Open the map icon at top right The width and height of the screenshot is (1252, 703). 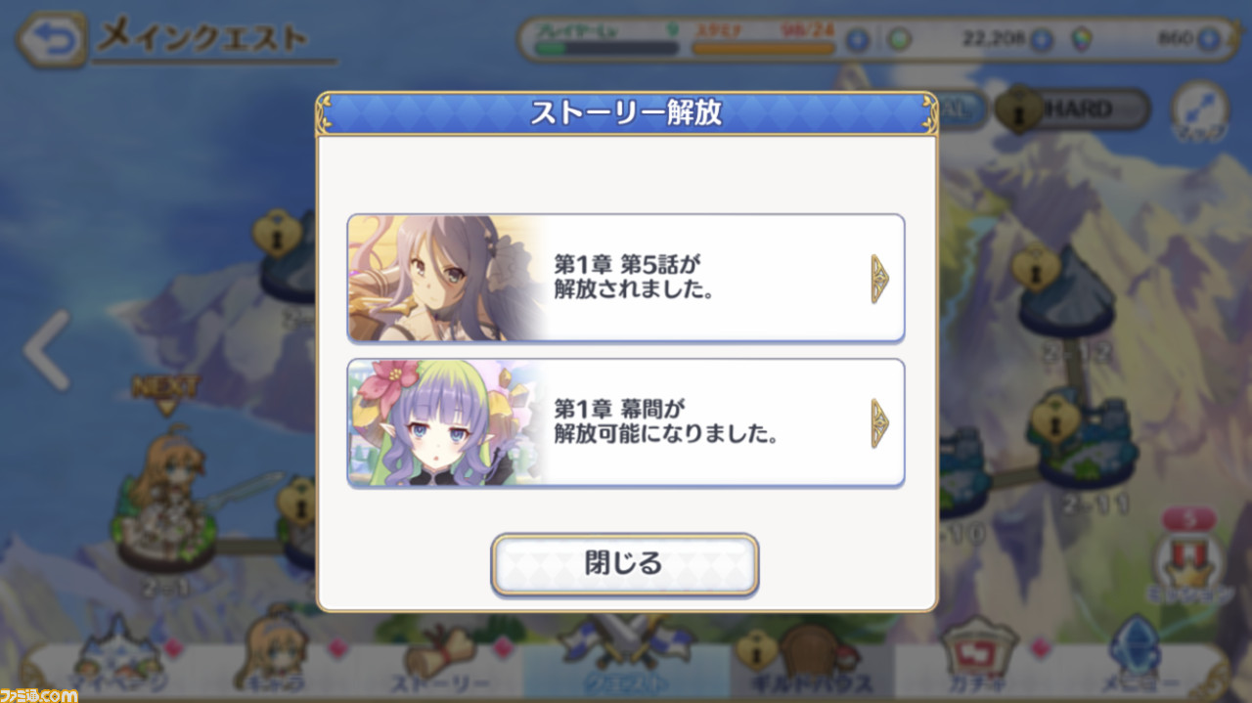point(1199,112)
